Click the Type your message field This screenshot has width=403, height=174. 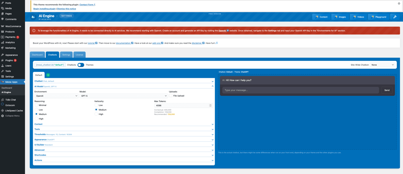click(300, 90)
